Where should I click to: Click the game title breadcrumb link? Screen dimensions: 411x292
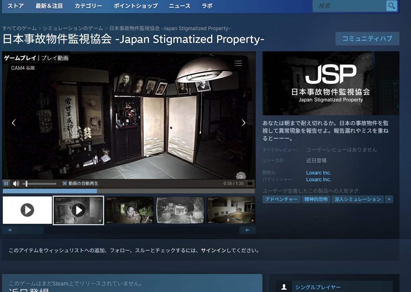170,28
